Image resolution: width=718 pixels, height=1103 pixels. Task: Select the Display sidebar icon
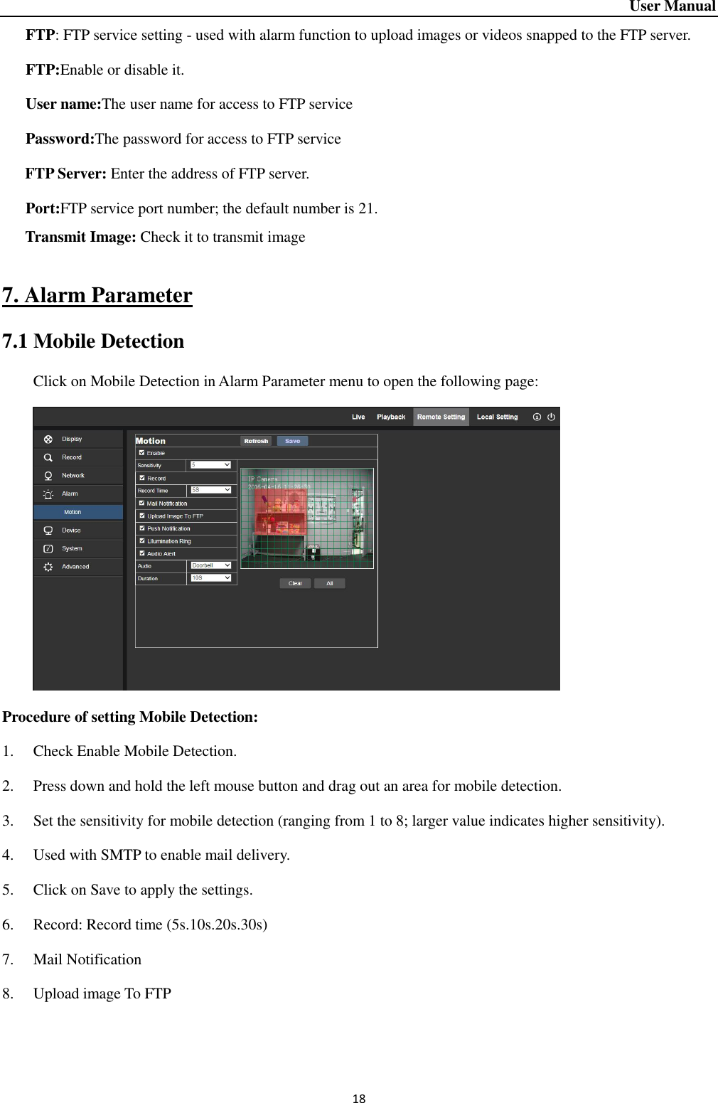click(48, 439)
